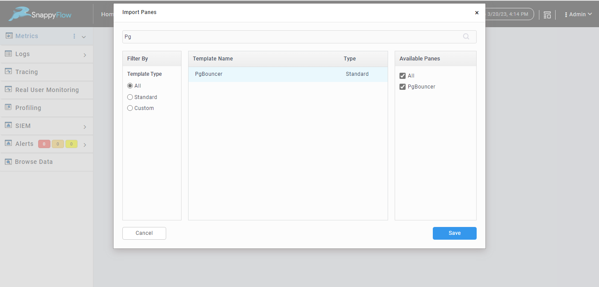
Task: Open the Admin user dropdown
Action: pos(579,14)
